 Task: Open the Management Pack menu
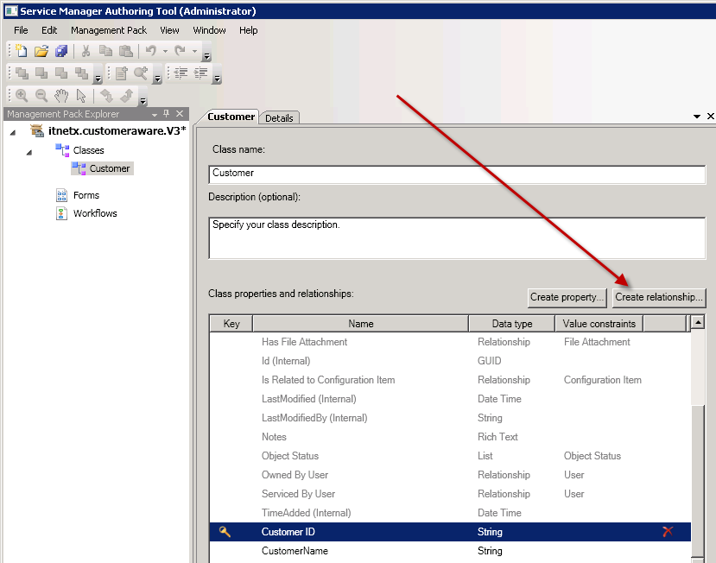[109, 30]
